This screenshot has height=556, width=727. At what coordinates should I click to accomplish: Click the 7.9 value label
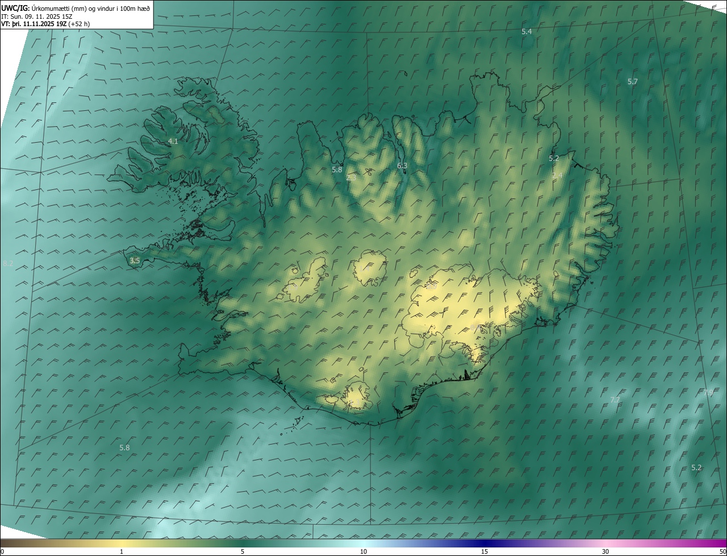708,393
